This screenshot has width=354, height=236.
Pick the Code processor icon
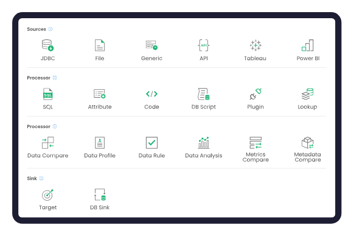click(x=151, y=94)
